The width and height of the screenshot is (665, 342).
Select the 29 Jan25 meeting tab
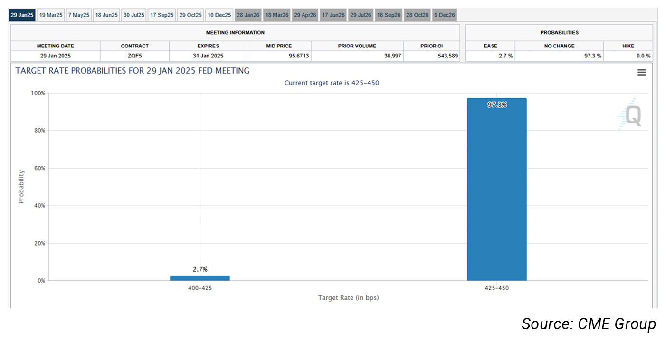pyautogui.click(x=22, y=15)
